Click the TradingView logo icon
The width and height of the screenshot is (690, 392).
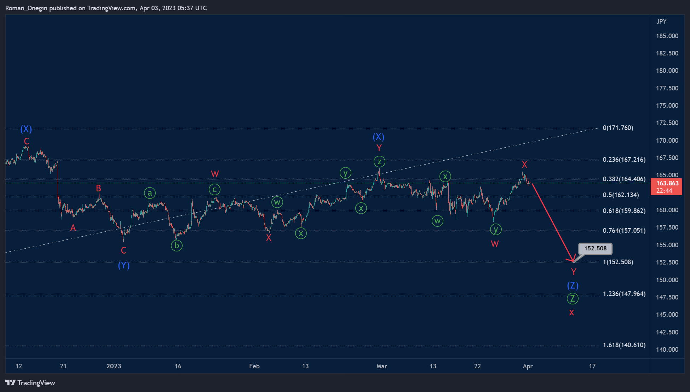(x=11, y=382)
